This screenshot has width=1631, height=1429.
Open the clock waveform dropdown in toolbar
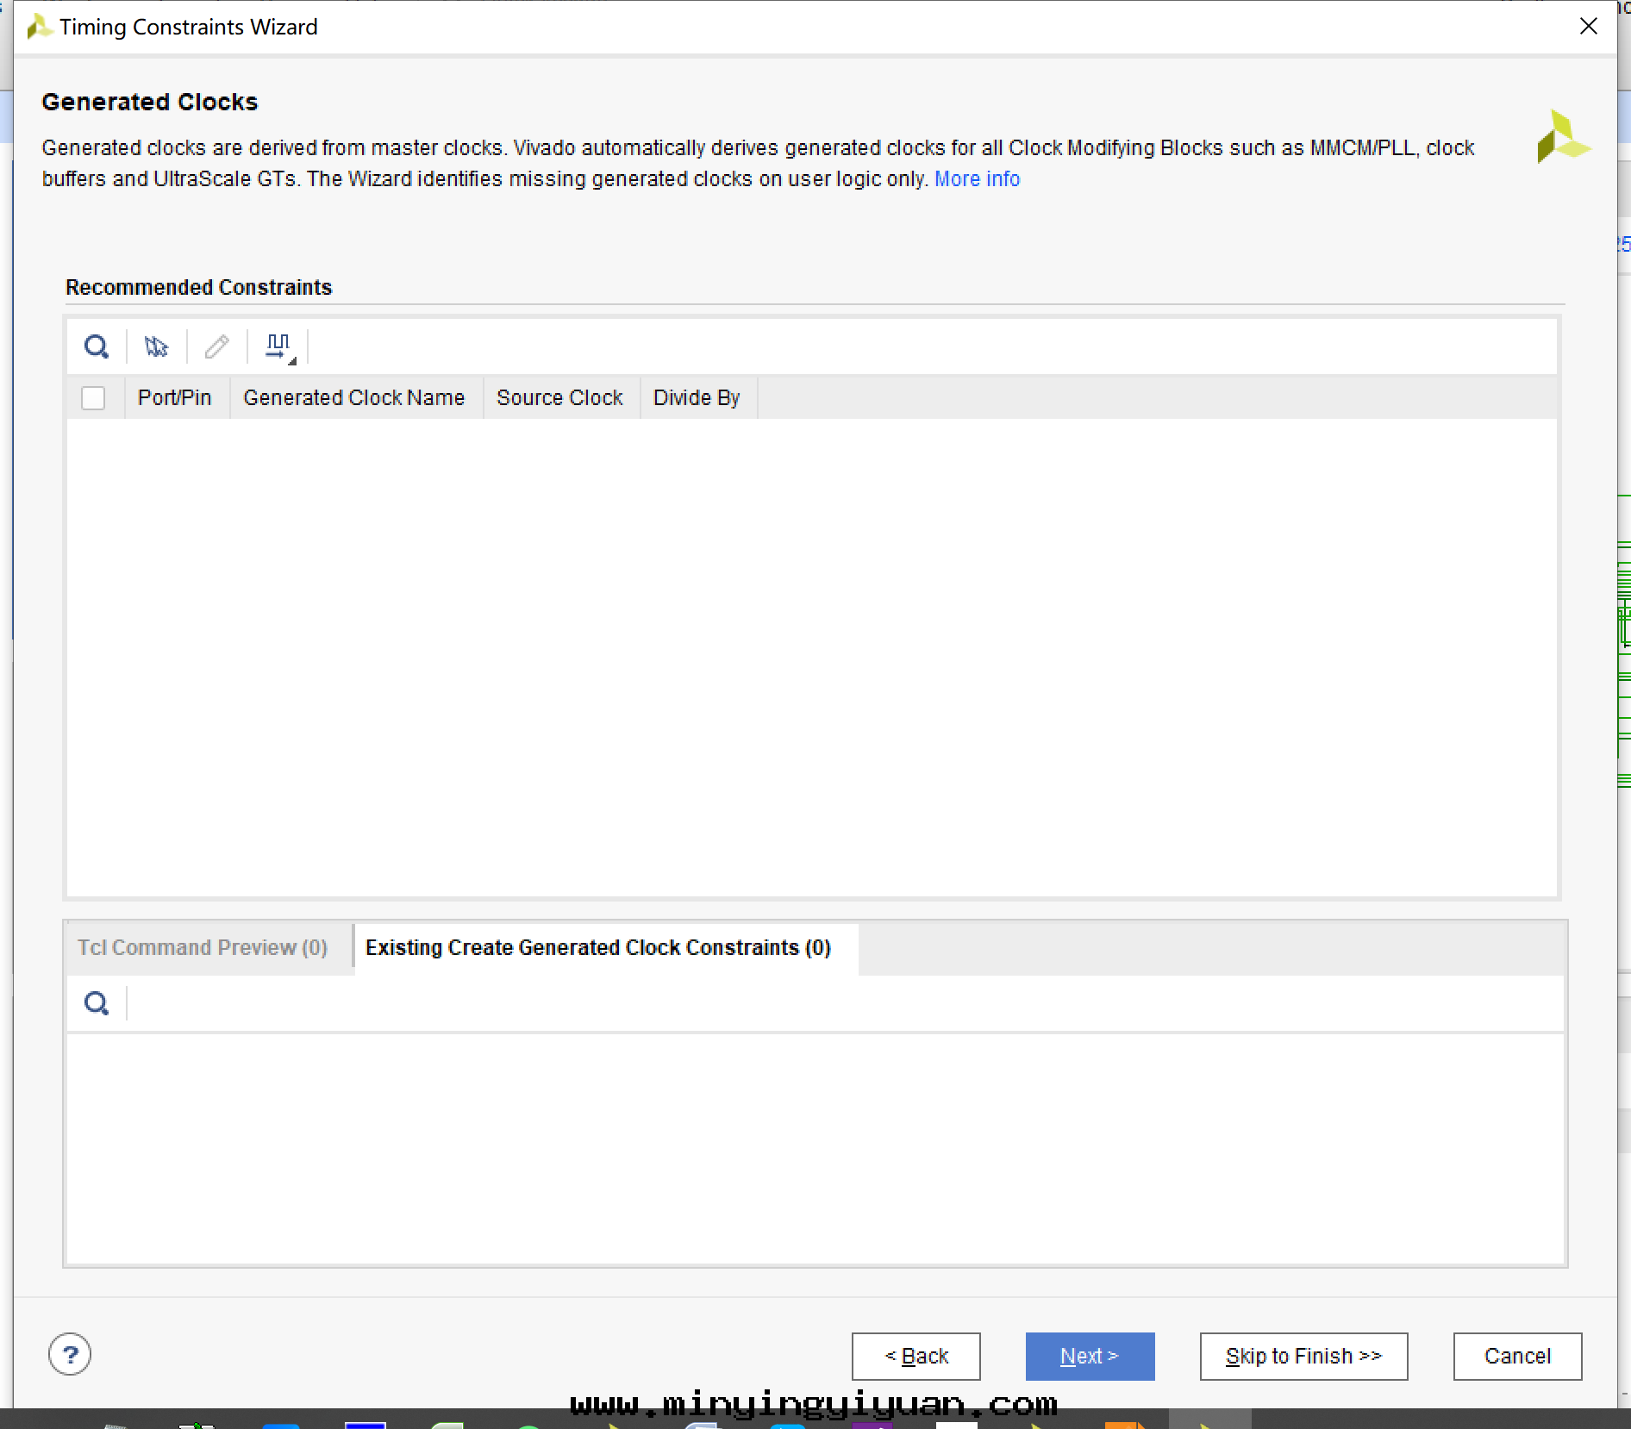click(x=279, y=347)
